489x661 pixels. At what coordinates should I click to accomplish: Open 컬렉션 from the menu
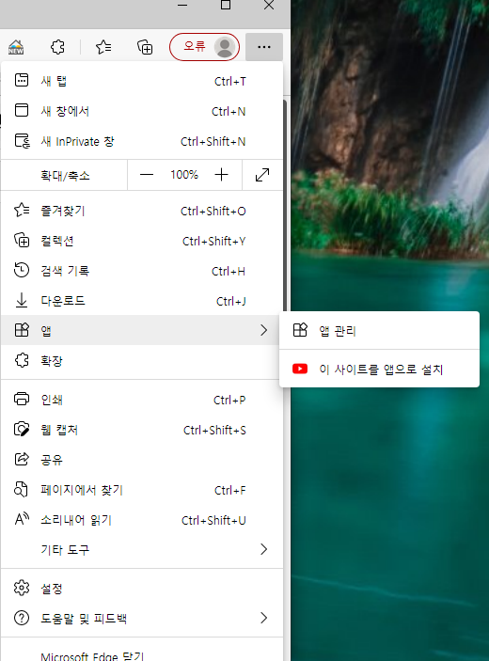[x=142, y=241]
